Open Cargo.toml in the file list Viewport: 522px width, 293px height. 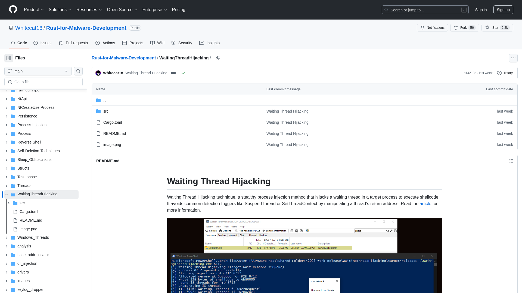113,122
